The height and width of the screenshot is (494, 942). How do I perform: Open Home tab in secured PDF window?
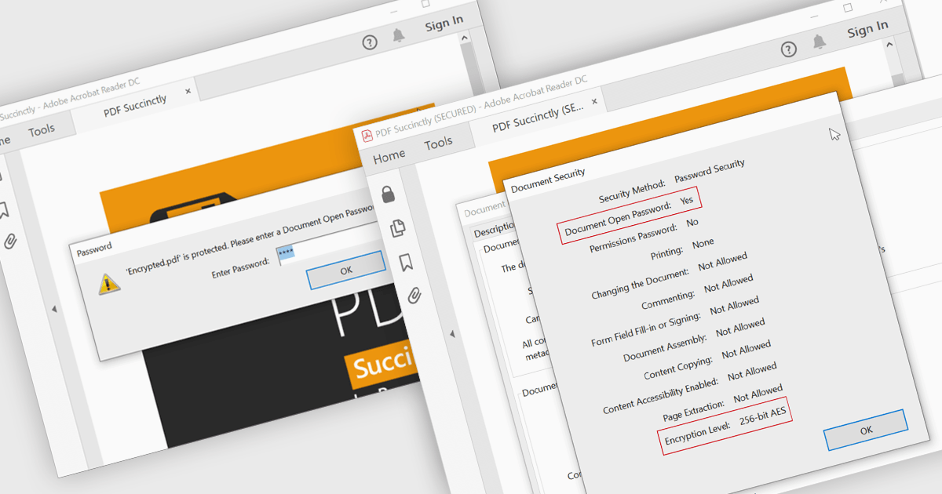[x=389, y=156]
